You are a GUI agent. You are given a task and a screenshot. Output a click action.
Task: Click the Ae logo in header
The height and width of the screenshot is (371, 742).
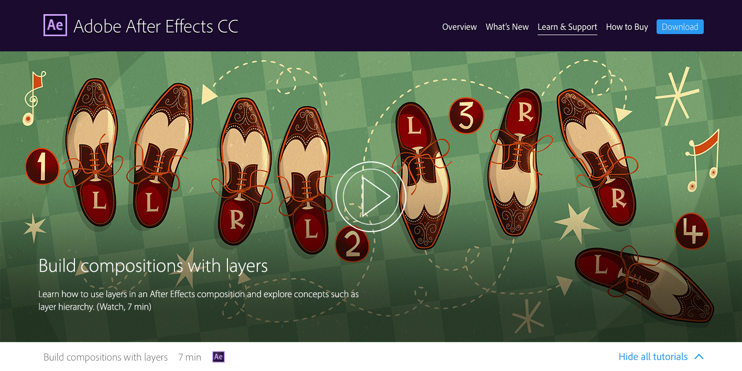click(56, 25)
